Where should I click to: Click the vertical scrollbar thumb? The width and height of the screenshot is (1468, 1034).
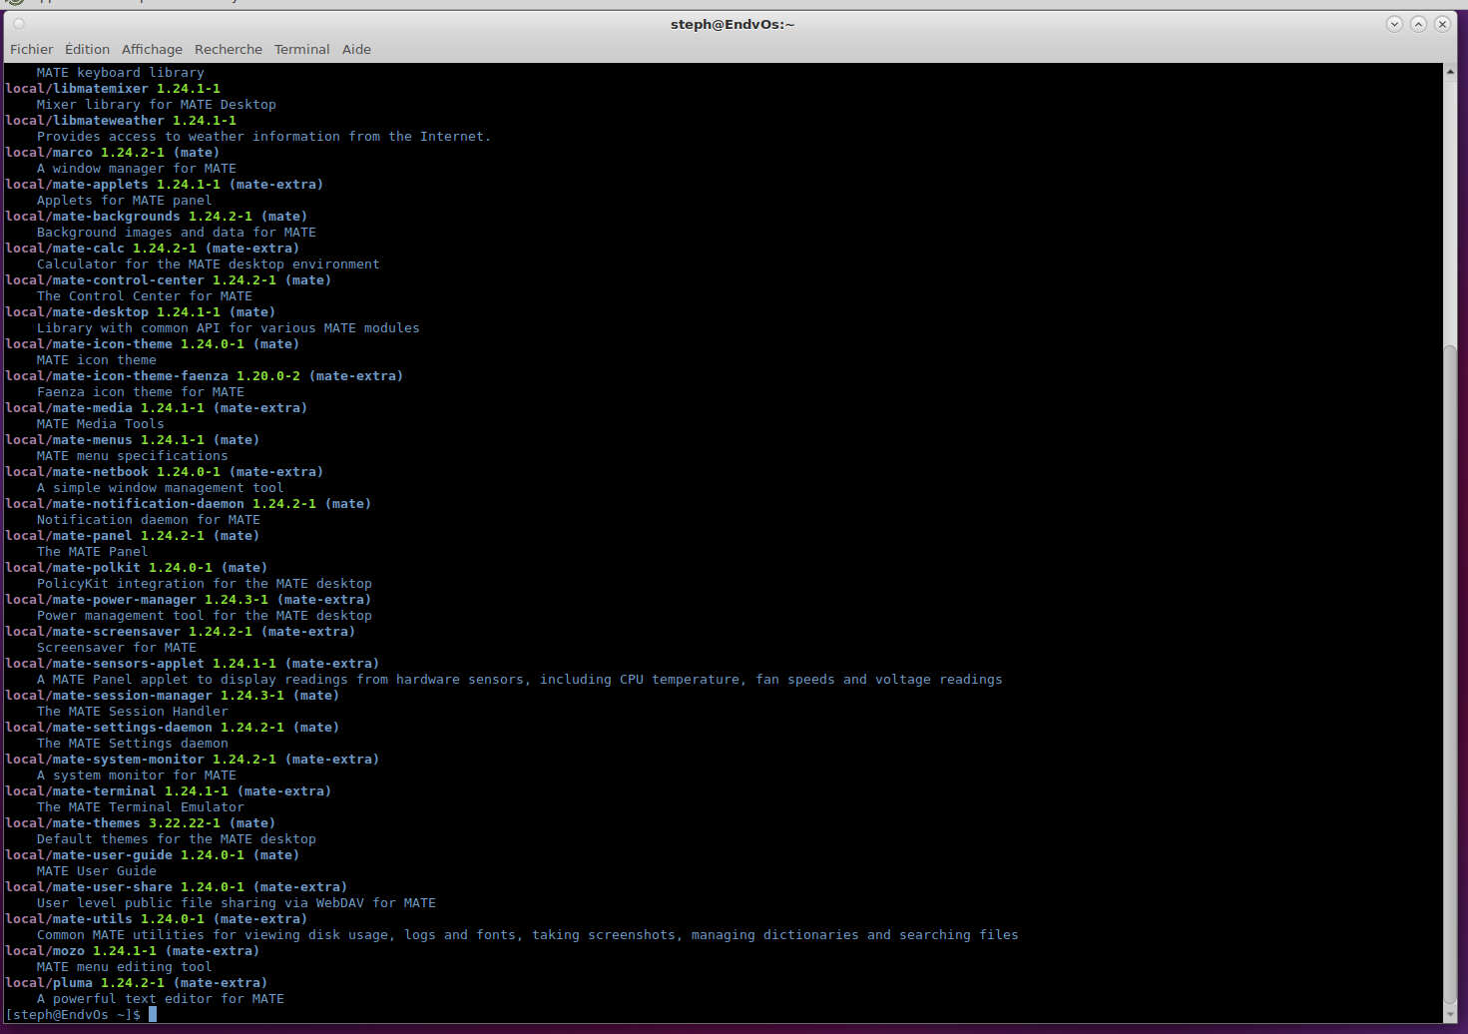[x=1450, y=676]
